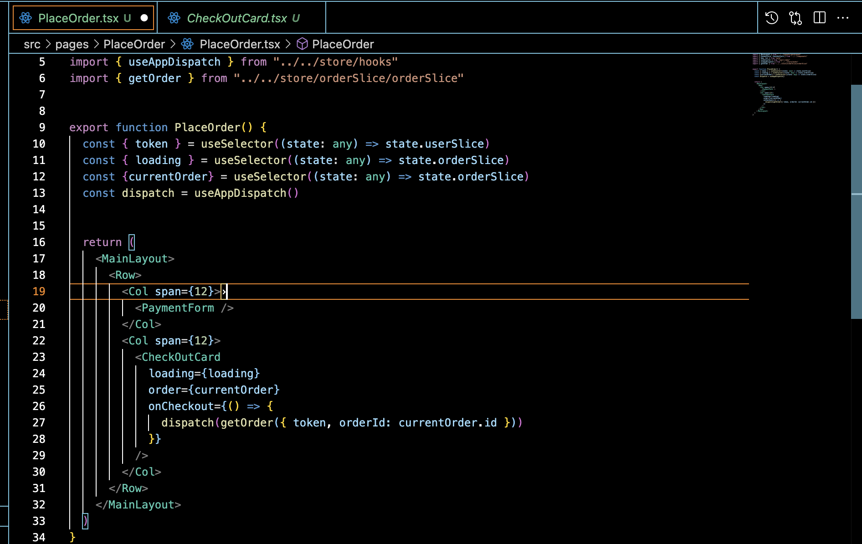Open timeline history icon
The width and height of the screenshot is (862, 544).
tap(771, 18)
